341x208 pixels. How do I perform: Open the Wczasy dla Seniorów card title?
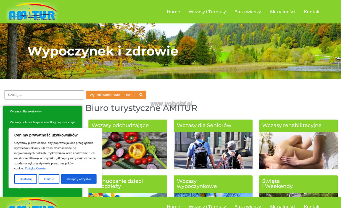click(x=204, y=126)
